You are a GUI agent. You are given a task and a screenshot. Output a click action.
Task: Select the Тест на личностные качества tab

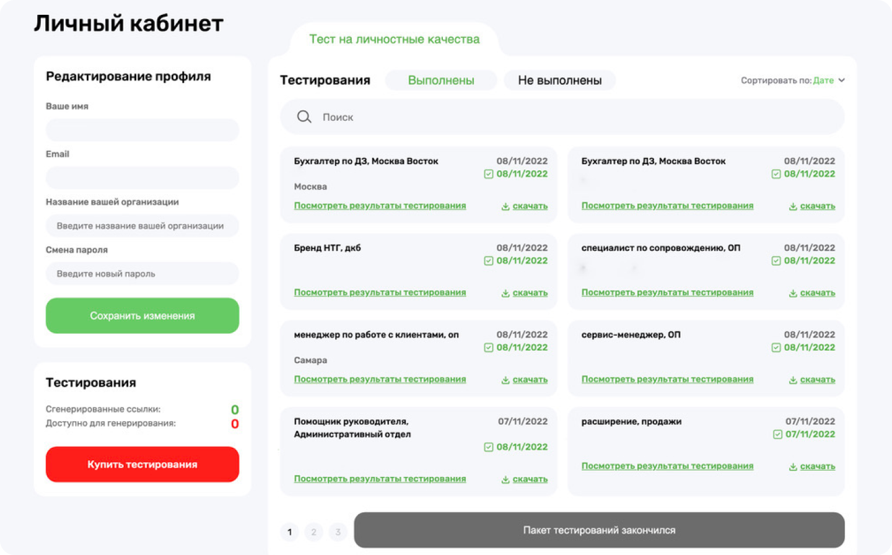(395, 39)
